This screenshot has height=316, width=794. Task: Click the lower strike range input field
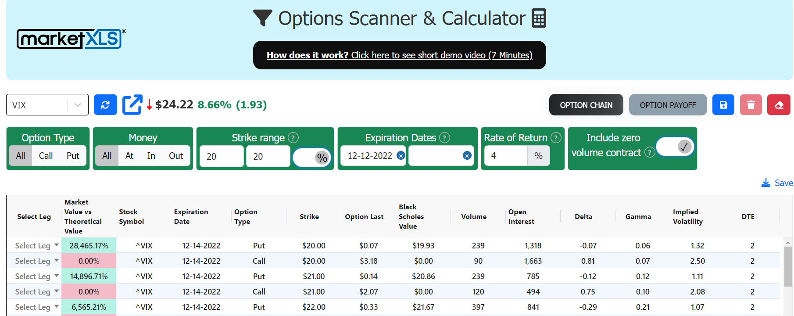(x=222, y=156)
